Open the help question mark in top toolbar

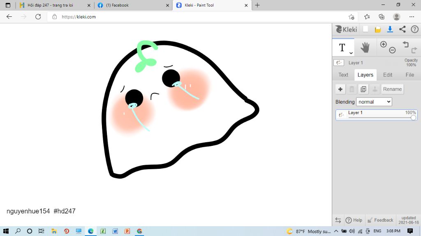point(414,29)
